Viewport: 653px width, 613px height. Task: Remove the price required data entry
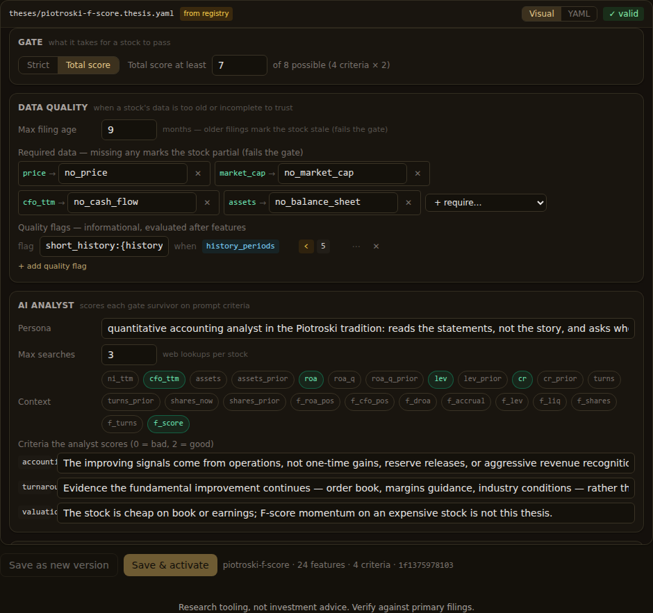pos(198,173)
